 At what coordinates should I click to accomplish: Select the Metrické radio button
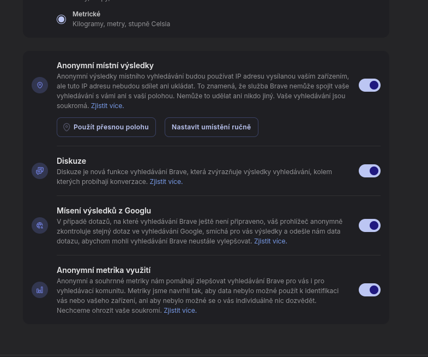[x=62, y=20]
